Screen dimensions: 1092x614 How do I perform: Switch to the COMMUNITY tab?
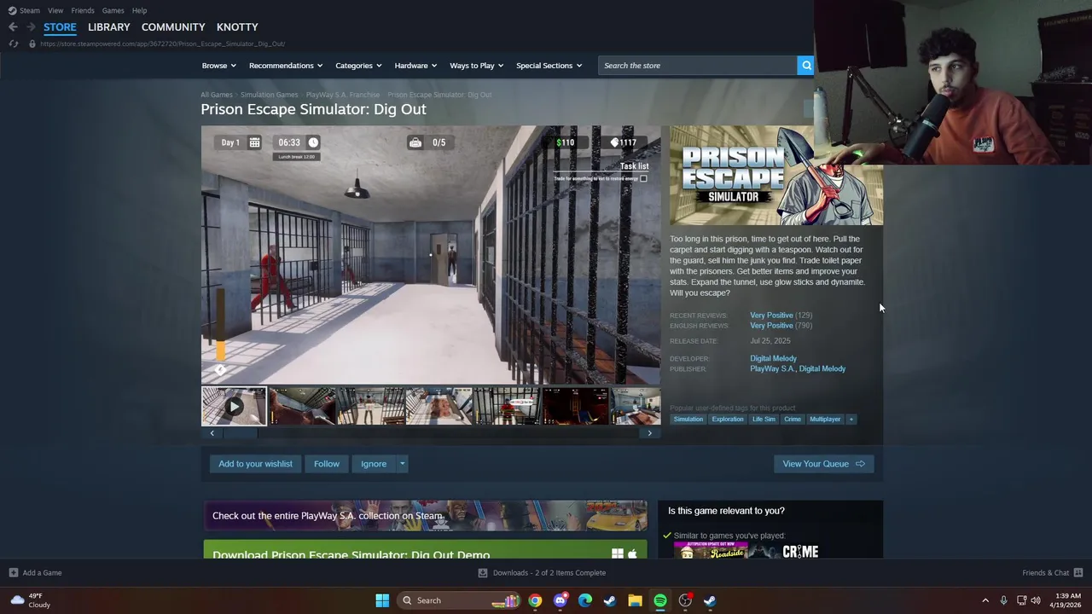tap(173, 27)
